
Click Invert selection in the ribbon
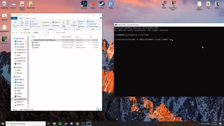tap(92, 27)
